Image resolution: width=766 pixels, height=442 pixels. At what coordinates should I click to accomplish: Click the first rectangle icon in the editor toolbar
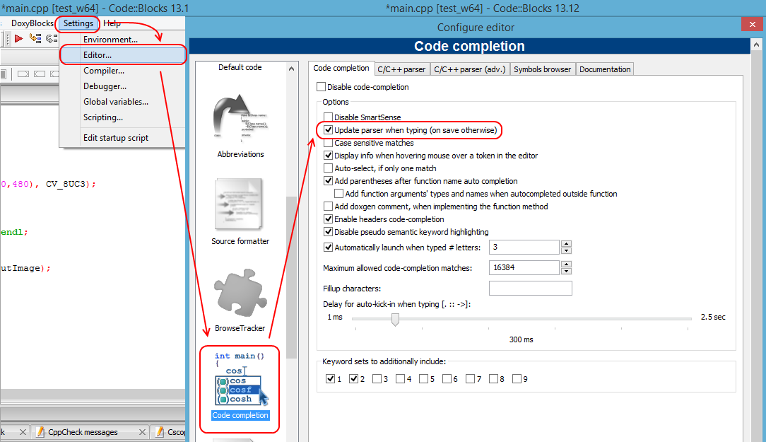pos(23,74)
